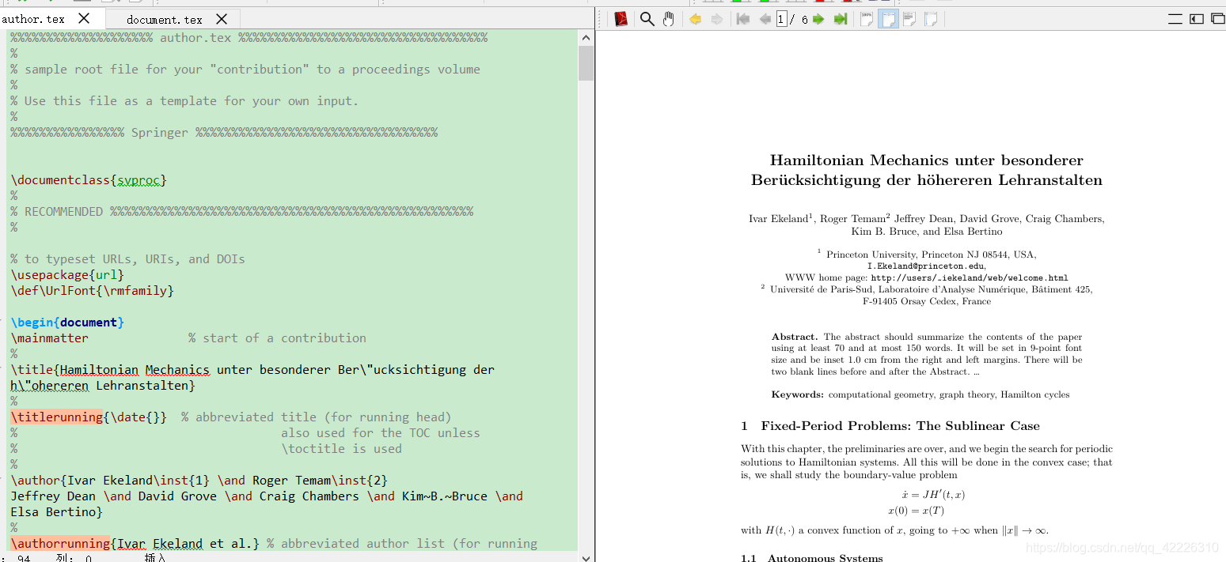Click the \title{Hamiltonian Mechanics line
The image size is (1226, 562).
coord(252,370)
